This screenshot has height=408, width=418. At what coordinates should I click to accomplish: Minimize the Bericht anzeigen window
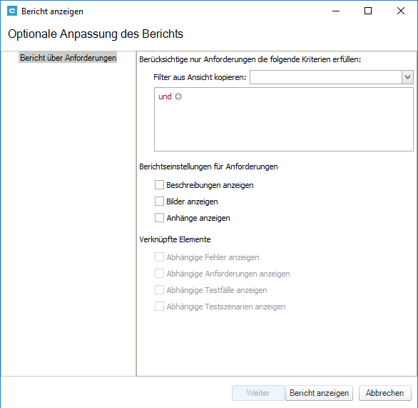click(x=336, y=11)
